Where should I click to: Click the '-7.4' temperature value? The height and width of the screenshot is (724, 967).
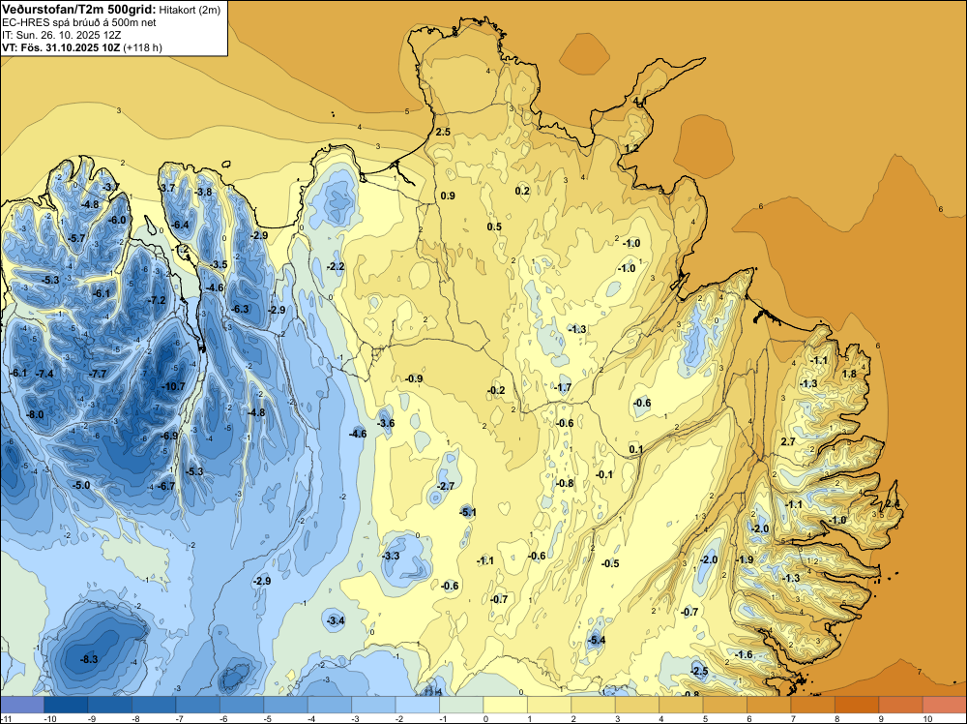(x=44, y=374)
